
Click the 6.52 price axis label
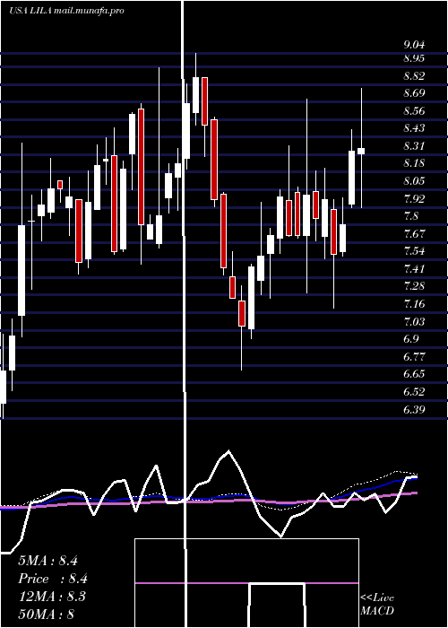[x=414, y=392]
